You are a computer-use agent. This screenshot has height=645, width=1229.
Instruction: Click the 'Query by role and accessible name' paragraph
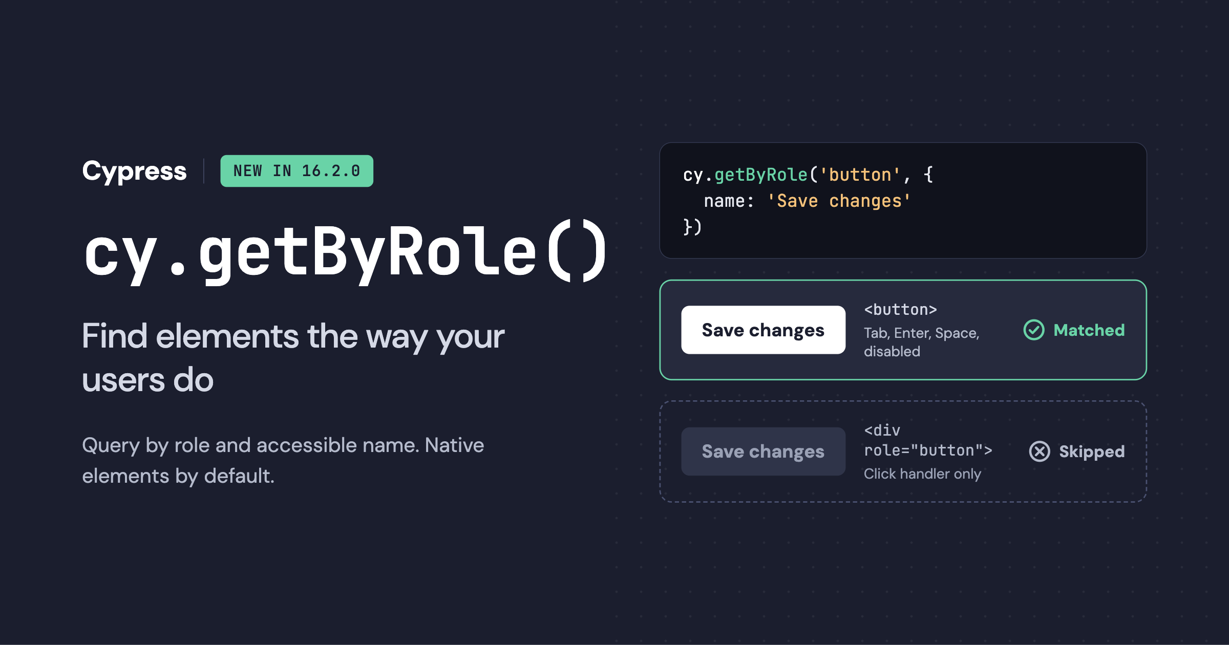point(283,461)
